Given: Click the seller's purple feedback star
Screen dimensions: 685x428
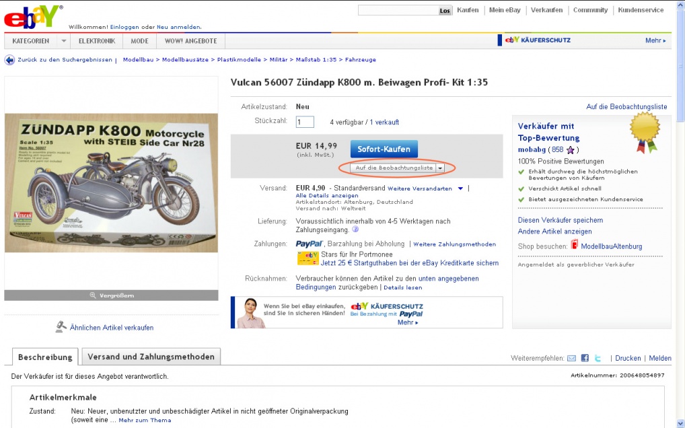Looking at the screenshot, I should coord(571,149).
